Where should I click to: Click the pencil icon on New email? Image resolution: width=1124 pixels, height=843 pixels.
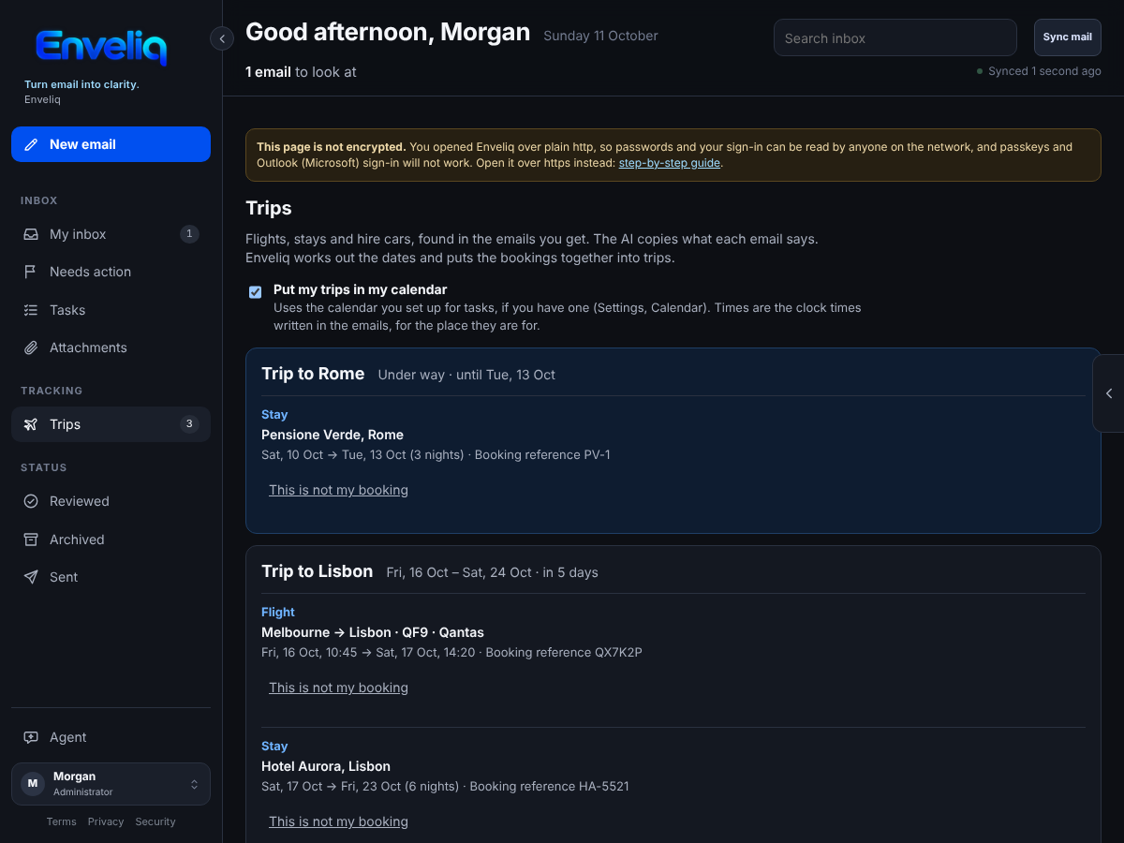click(31, 144)
